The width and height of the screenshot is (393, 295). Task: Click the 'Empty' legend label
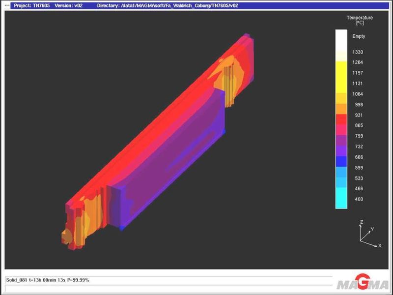tap(359, 36)
